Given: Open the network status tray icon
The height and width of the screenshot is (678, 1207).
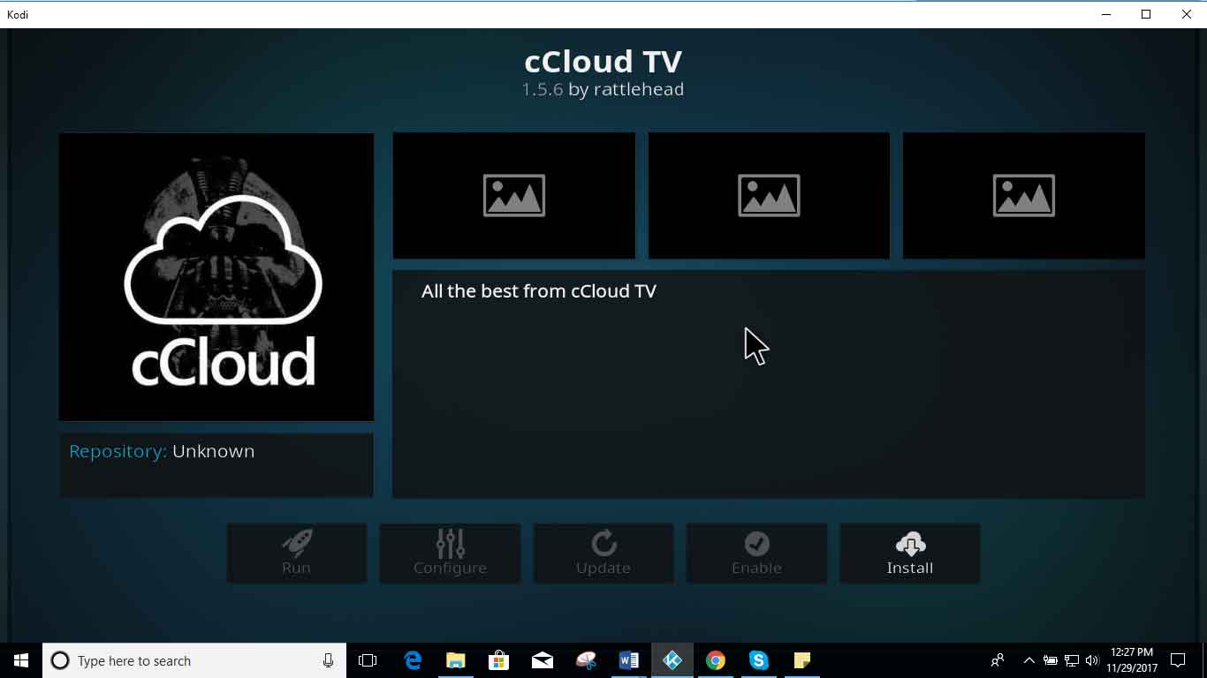Looking at the screenshot, I should pos(1071,660).
